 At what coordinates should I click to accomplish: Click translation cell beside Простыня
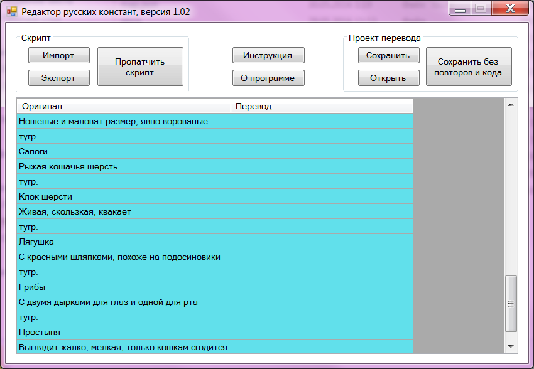coord(321,332)
